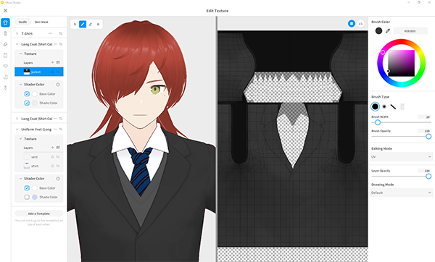Expand the T-Shirt outfit item

pos(17,33)
